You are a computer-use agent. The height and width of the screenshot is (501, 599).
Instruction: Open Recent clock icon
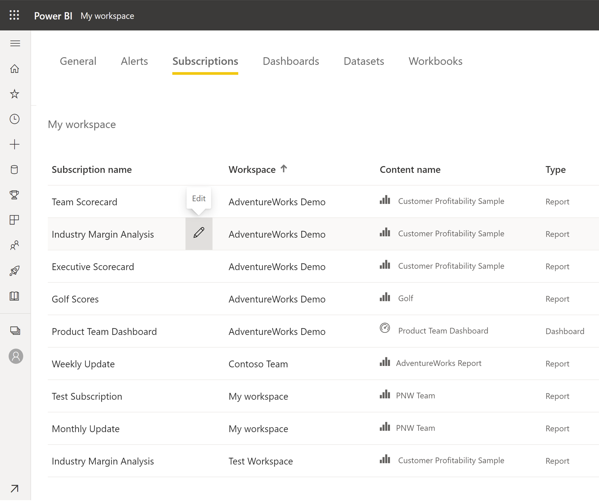coord(14,119)
